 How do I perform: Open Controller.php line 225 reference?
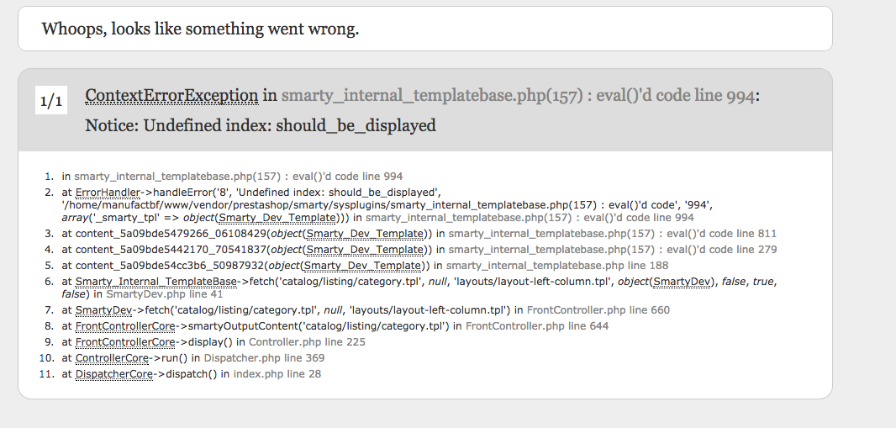307,342
